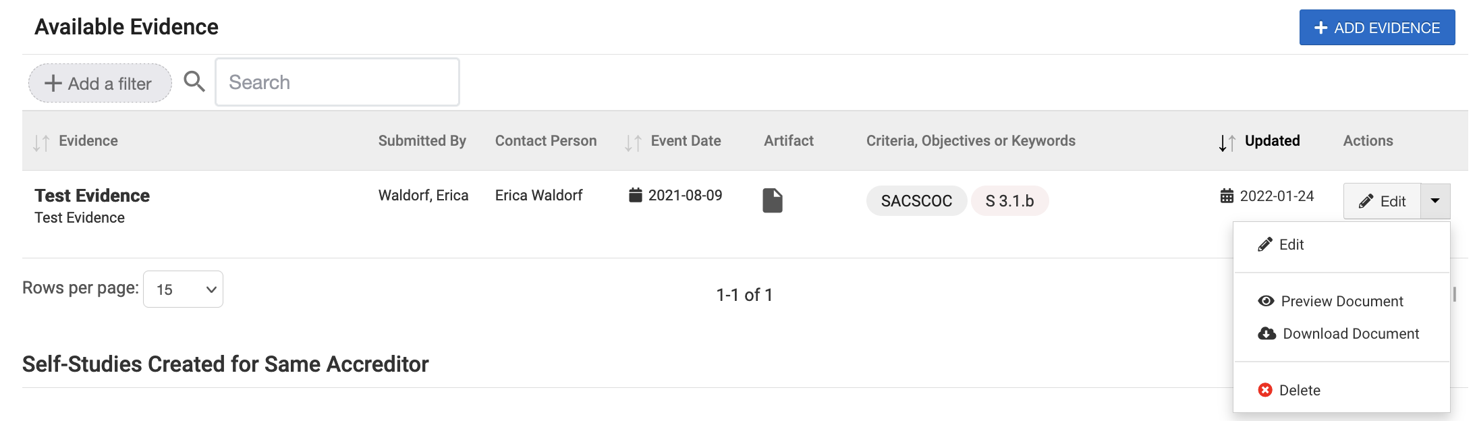1475x421 pixels.
Task: Sort by Evidence column arrows
Action: [x=41, y=142]
